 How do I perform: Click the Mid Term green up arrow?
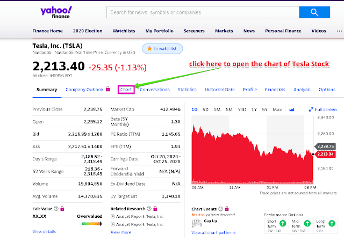pyautogui.click(x=307, y=223)
